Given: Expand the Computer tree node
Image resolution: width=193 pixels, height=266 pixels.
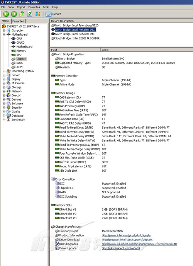Looking at the screenshot, I should (x=4, y=31).
